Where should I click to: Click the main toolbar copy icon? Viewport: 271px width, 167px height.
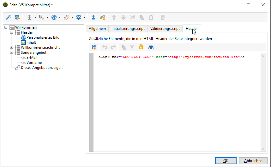click(x=142, y=17)
